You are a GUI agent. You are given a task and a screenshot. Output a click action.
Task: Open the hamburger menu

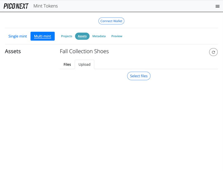(x=217, y=6)
